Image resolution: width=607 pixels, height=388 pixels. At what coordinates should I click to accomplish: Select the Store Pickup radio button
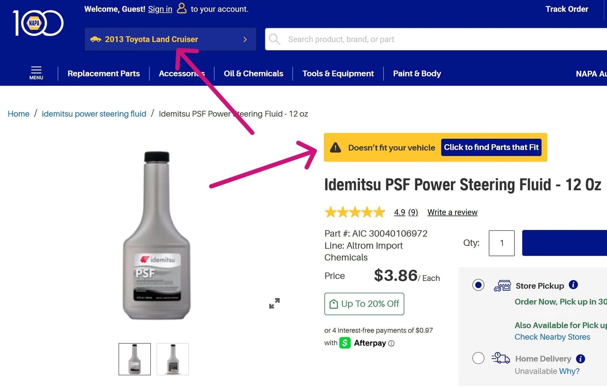coord(478,285)
